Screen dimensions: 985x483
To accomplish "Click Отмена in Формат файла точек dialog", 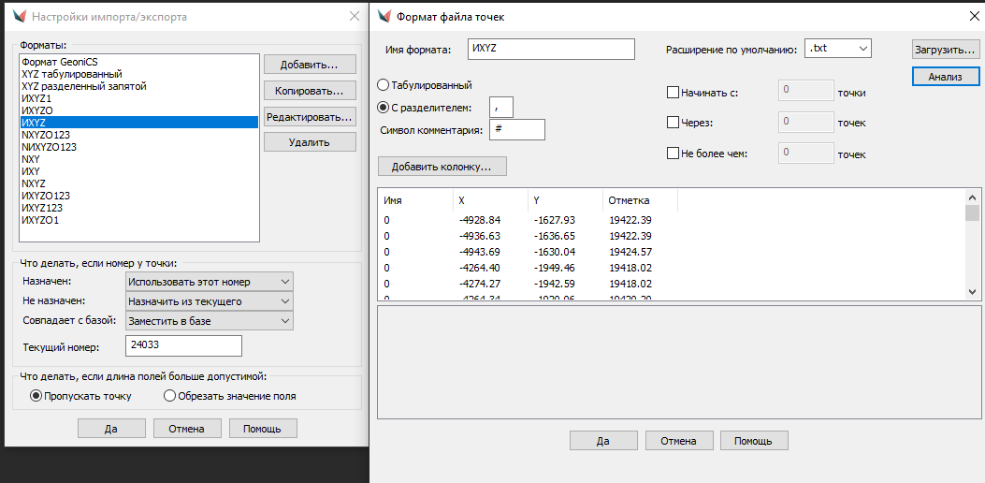I will [678, 441].
